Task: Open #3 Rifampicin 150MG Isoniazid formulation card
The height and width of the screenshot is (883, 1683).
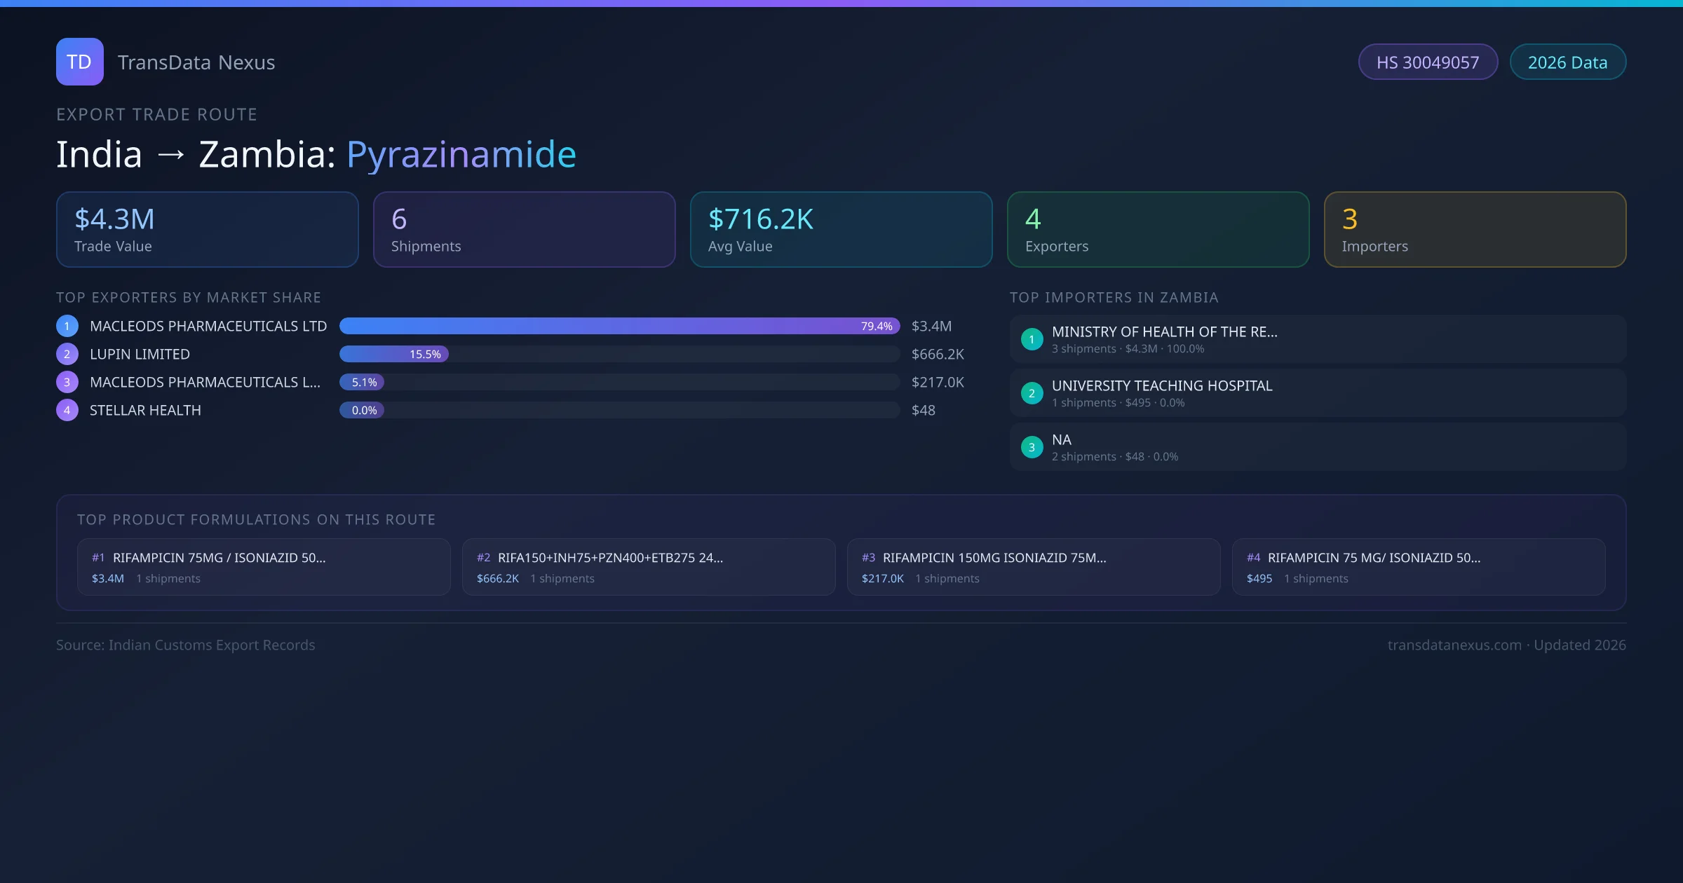Action: [1033, 567]
